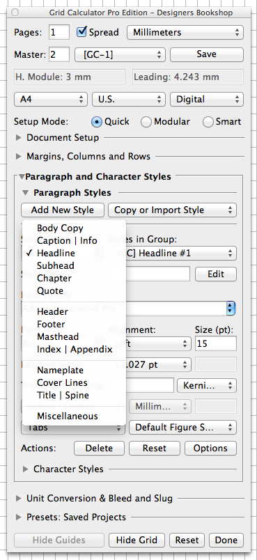The height and width of the screenshot is (560, 257).
Task: Open Copy or Import Style dropdown
Action: point(172,210)
